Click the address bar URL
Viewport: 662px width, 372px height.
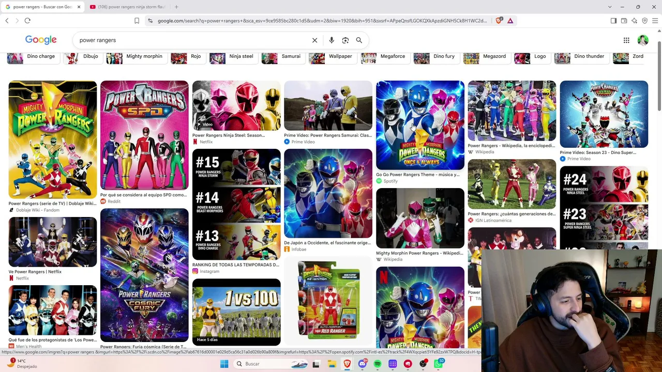pos(322,21)
